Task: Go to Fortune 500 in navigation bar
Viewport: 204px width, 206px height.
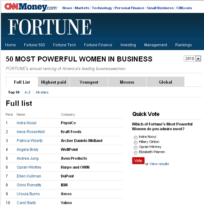Action: [34, 45]
